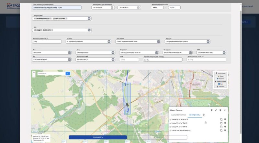Screen dimensions: 259x143
Task: Click the blue map search button
Action: click(x=68, y=74)
